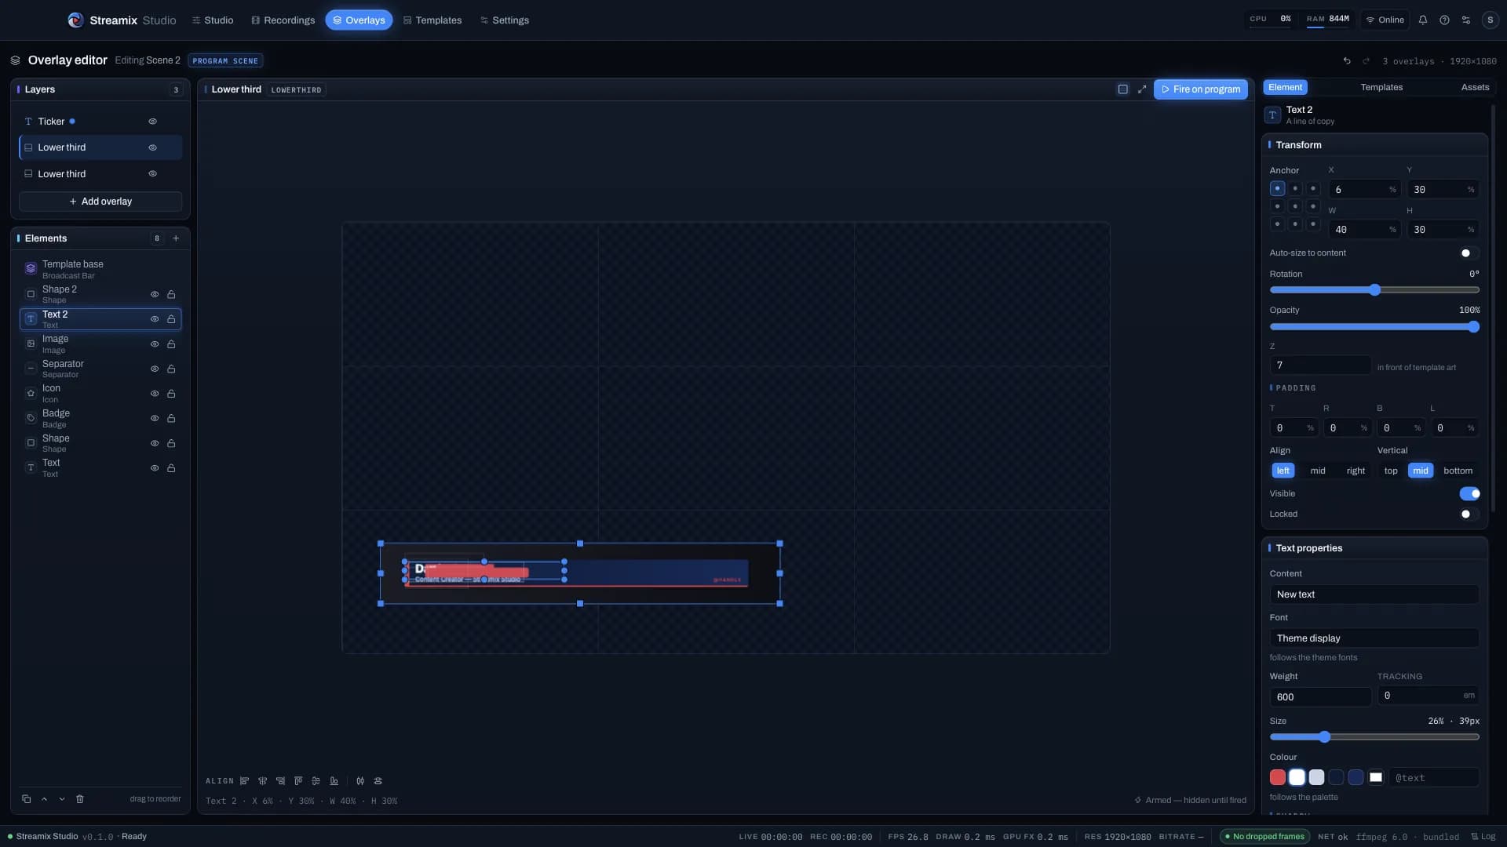Click the redo arrow in editor header

click(1366, 61)
